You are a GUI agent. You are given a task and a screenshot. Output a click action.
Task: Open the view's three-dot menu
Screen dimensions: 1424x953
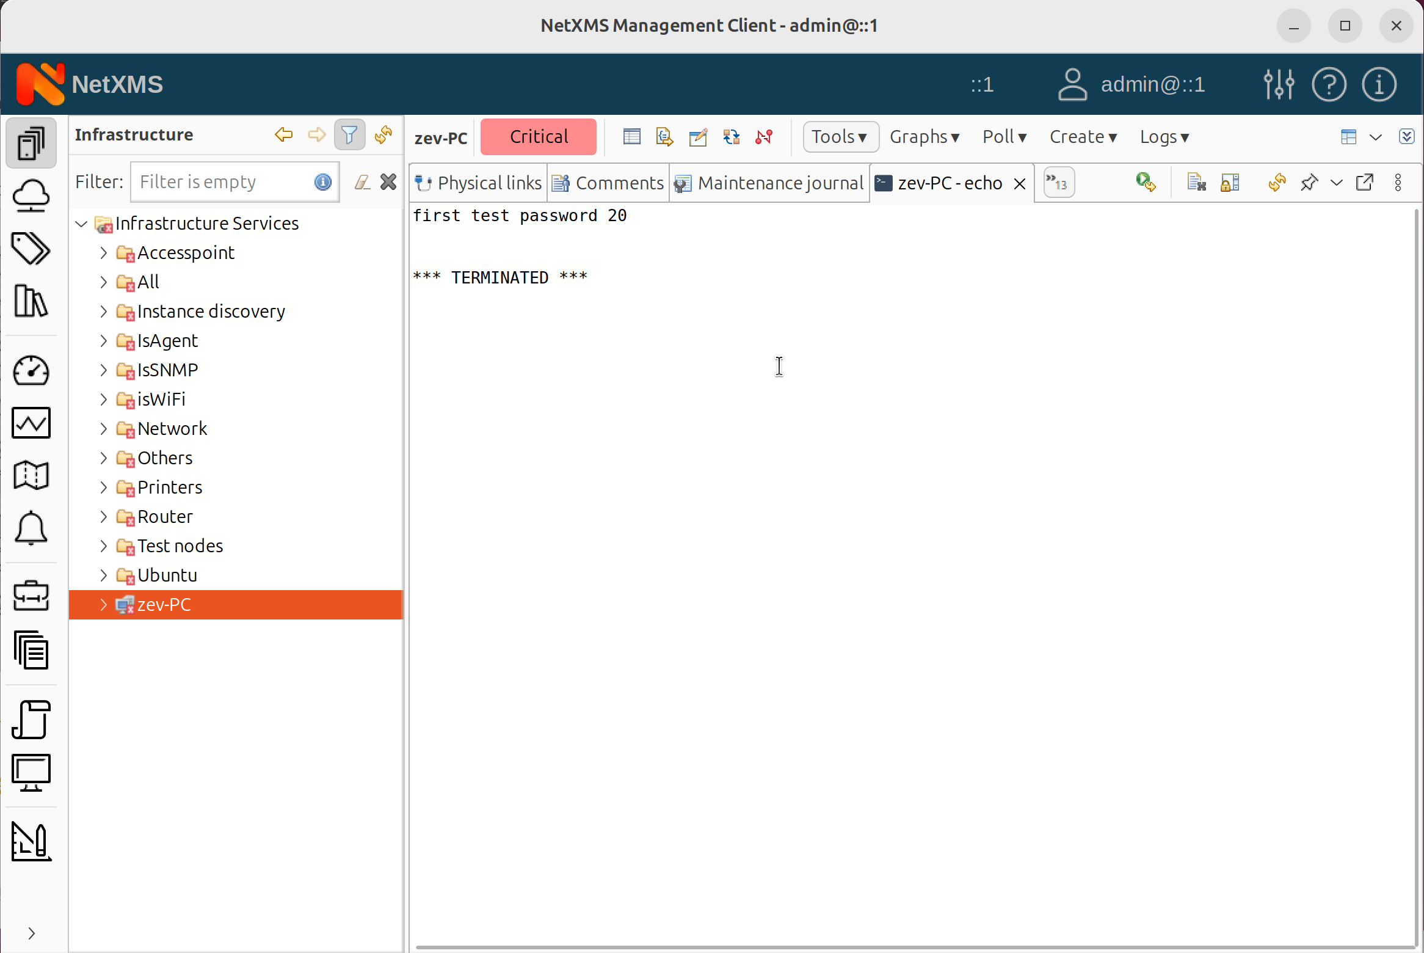1398,182
